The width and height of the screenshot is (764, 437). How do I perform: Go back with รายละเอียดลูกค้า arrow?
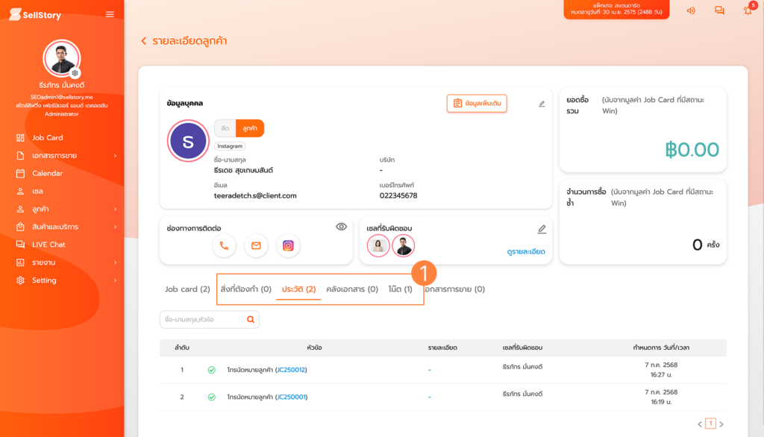click(x=144, y=41)
